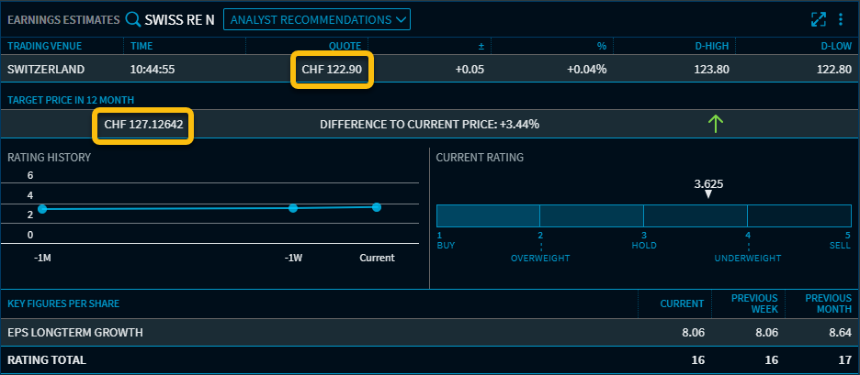860x375 pixels.
Task: Click the UNDERWEIGHT rating scale label
Action: pyautogui.click(x=748, y=258)
